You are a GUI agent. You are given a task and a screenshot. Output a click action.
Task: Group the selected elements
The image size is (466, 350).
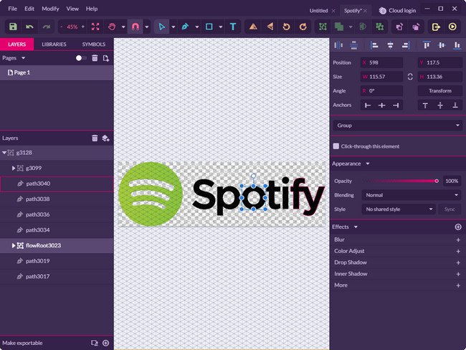tap(323, 27)
